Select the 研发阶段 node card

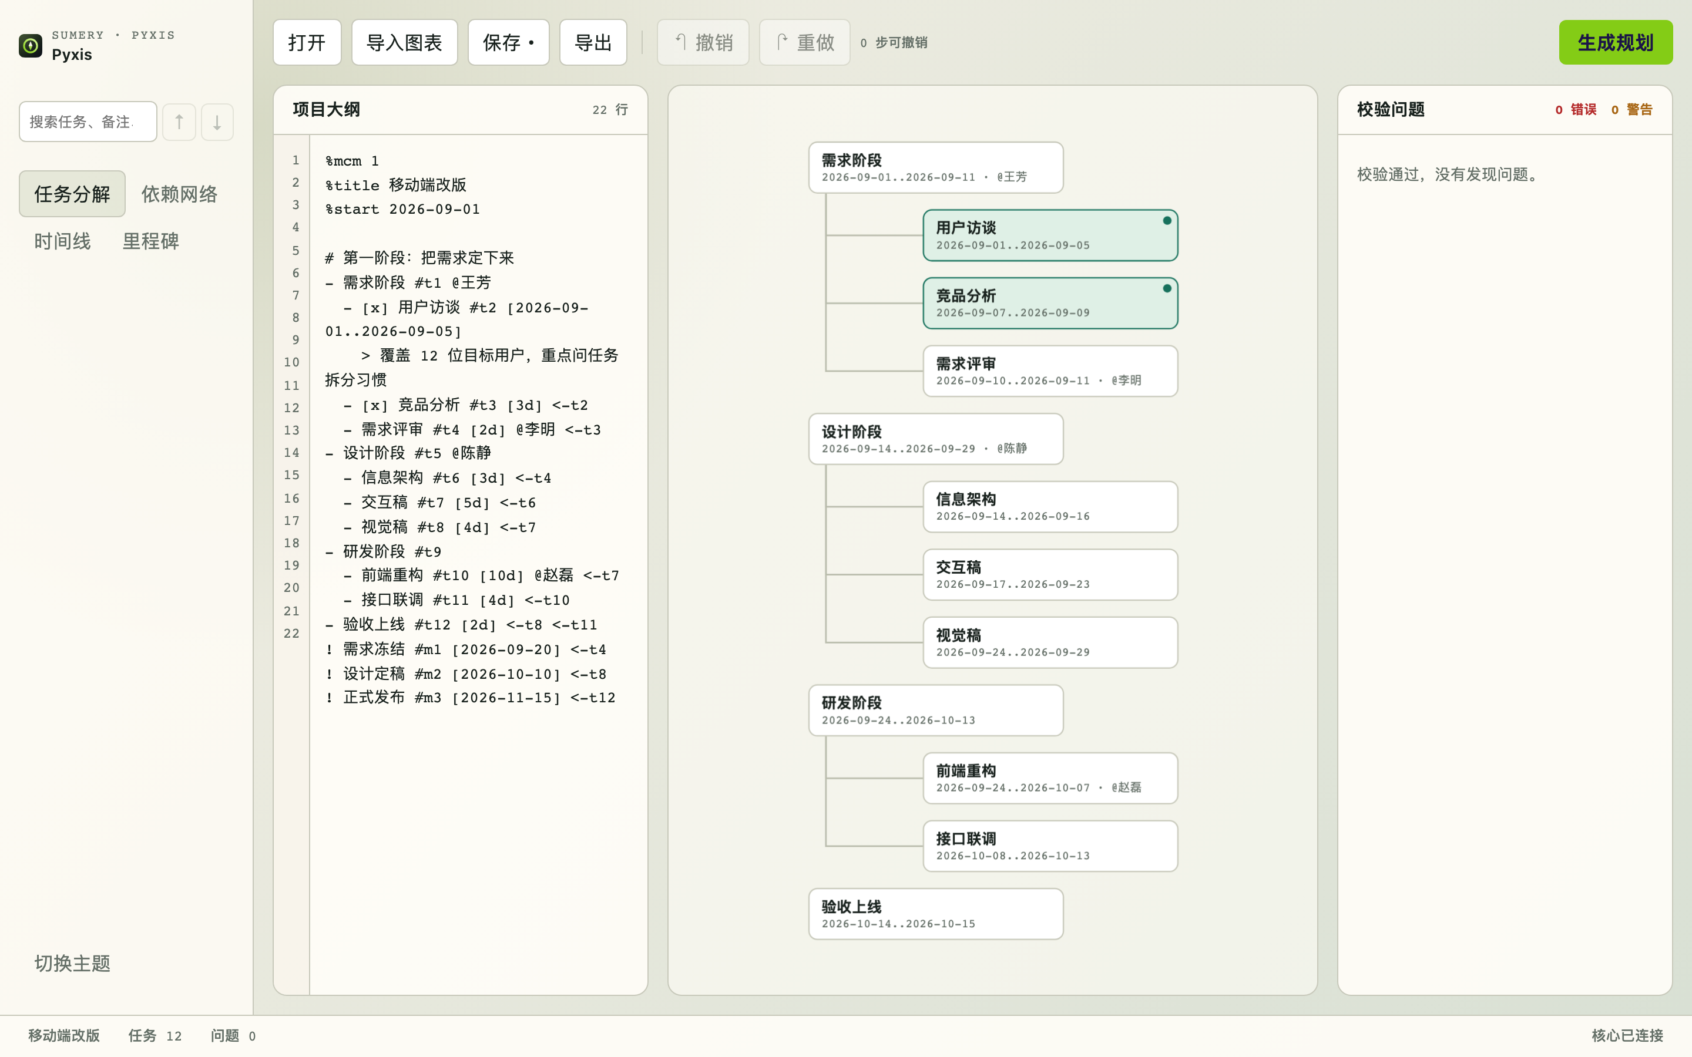point(935,711)
